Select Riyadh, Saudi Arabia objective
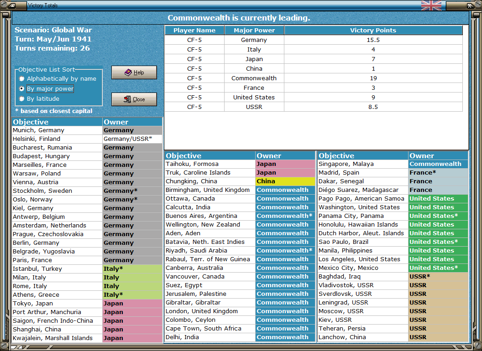Screen dimensions: 482x351 pyautogui.click(x=210, y=251)
